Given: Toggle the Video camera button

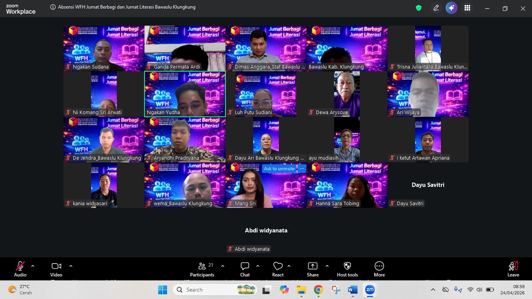Looking at the screenshot, I should 56,266.
